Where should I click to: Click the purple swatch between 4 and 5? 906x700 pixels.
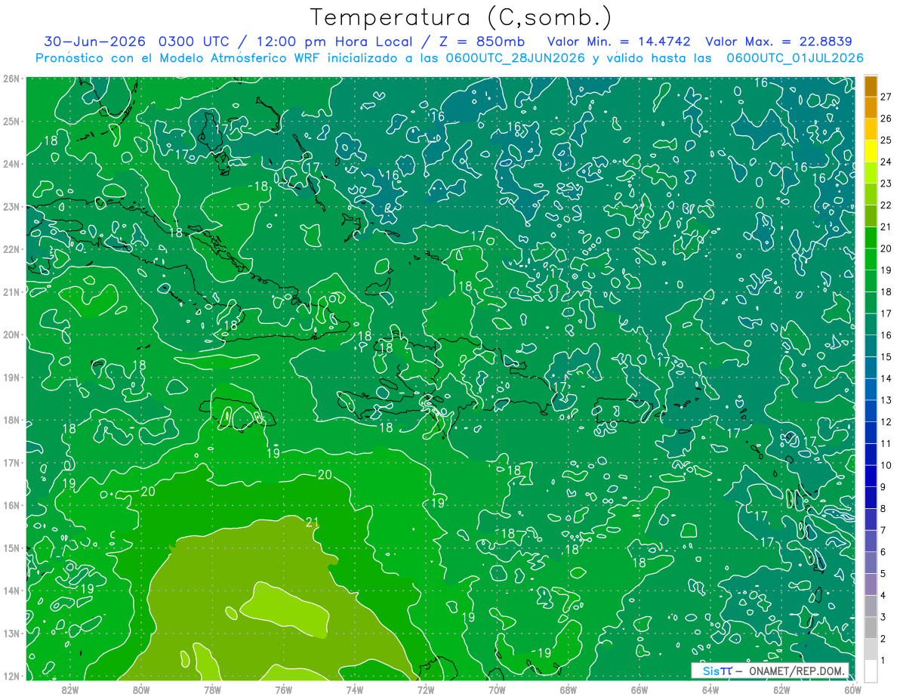871,584
